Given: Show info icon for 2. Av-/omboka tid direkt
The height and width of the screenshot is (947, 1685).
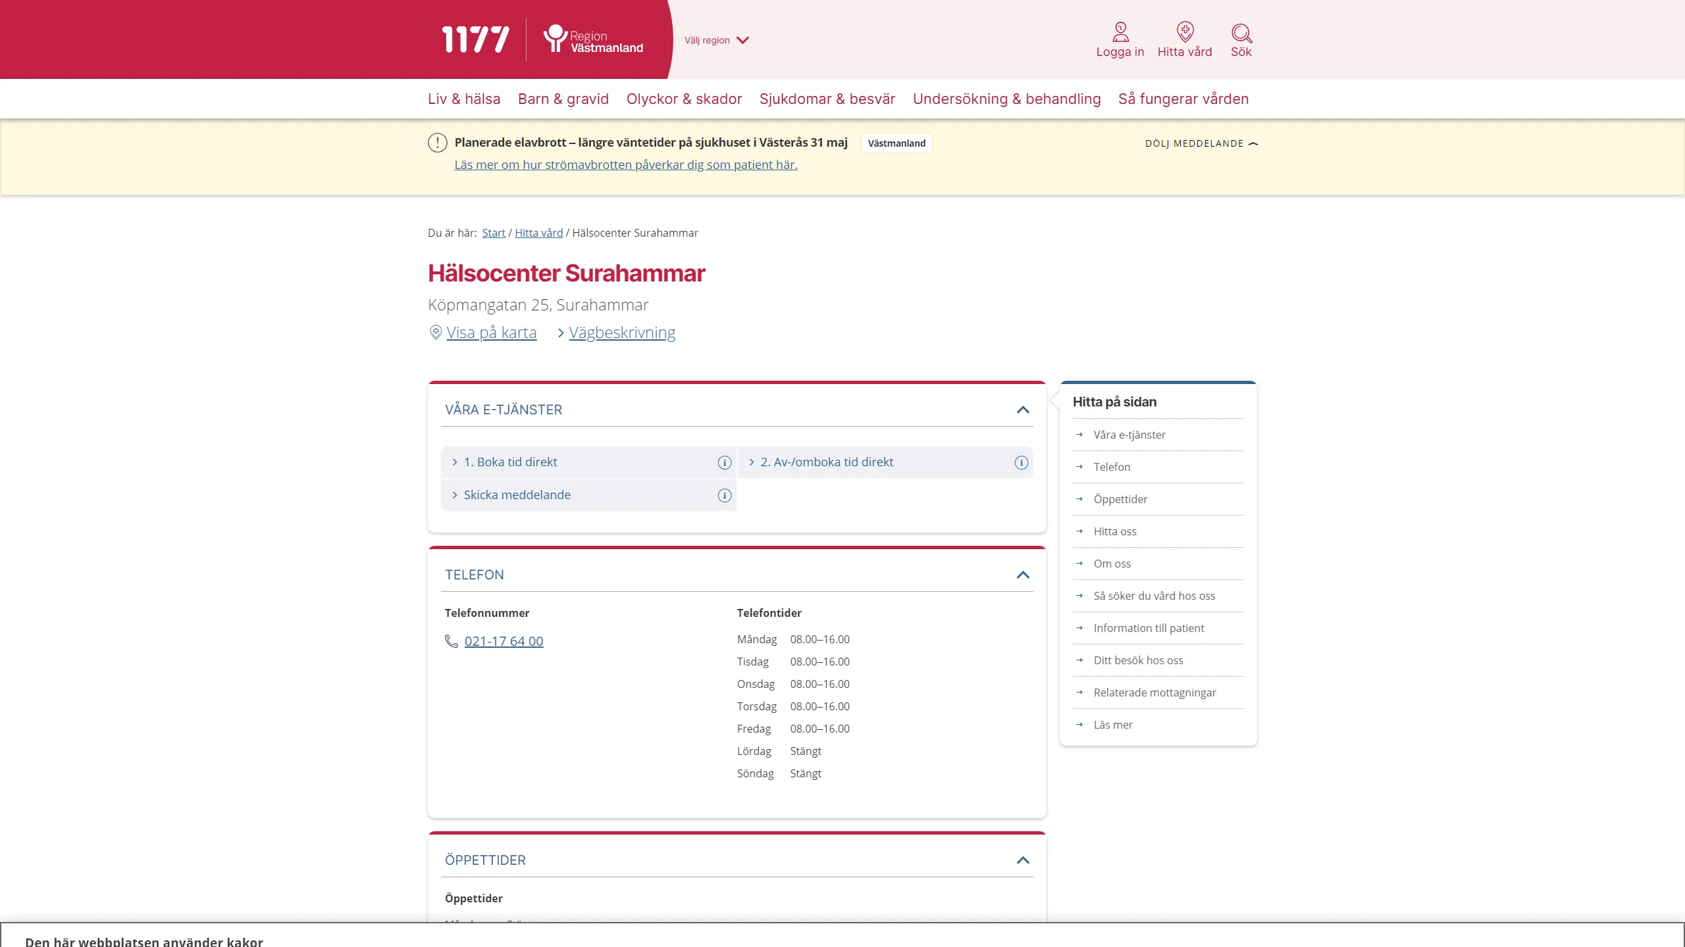Looking at the screenshot, I should (1022, 462).
